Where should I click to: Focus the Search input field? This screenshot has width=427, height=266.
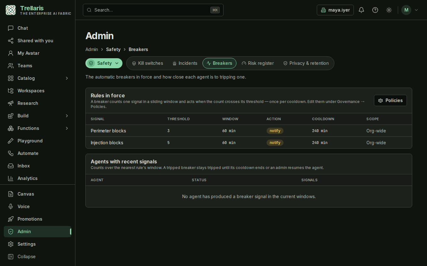[x=153, y=10]
